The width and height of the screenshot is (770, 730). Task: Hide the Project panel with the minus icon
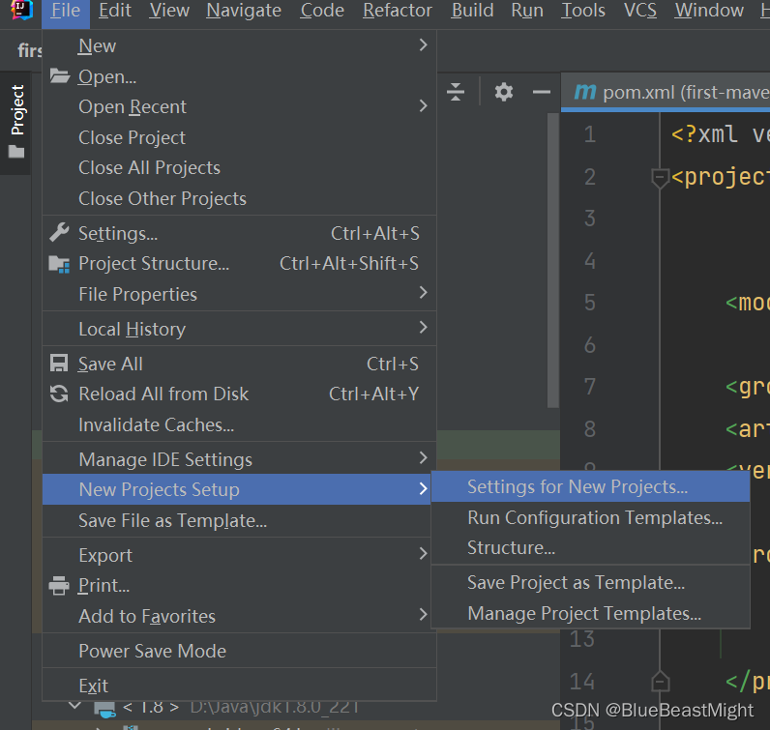point(542,92)
